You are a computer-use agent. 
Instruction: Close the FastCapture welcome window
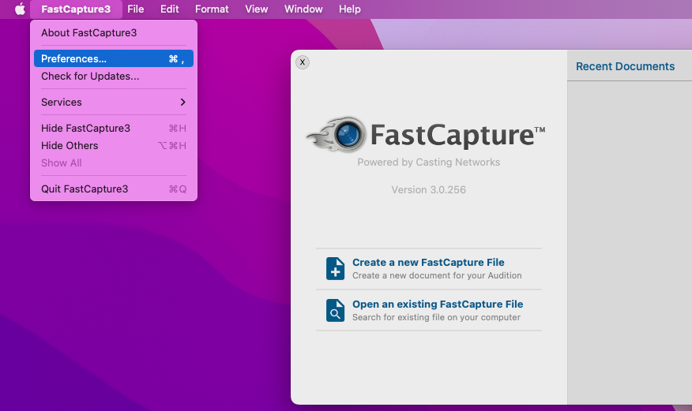click(x=303, y=62)
